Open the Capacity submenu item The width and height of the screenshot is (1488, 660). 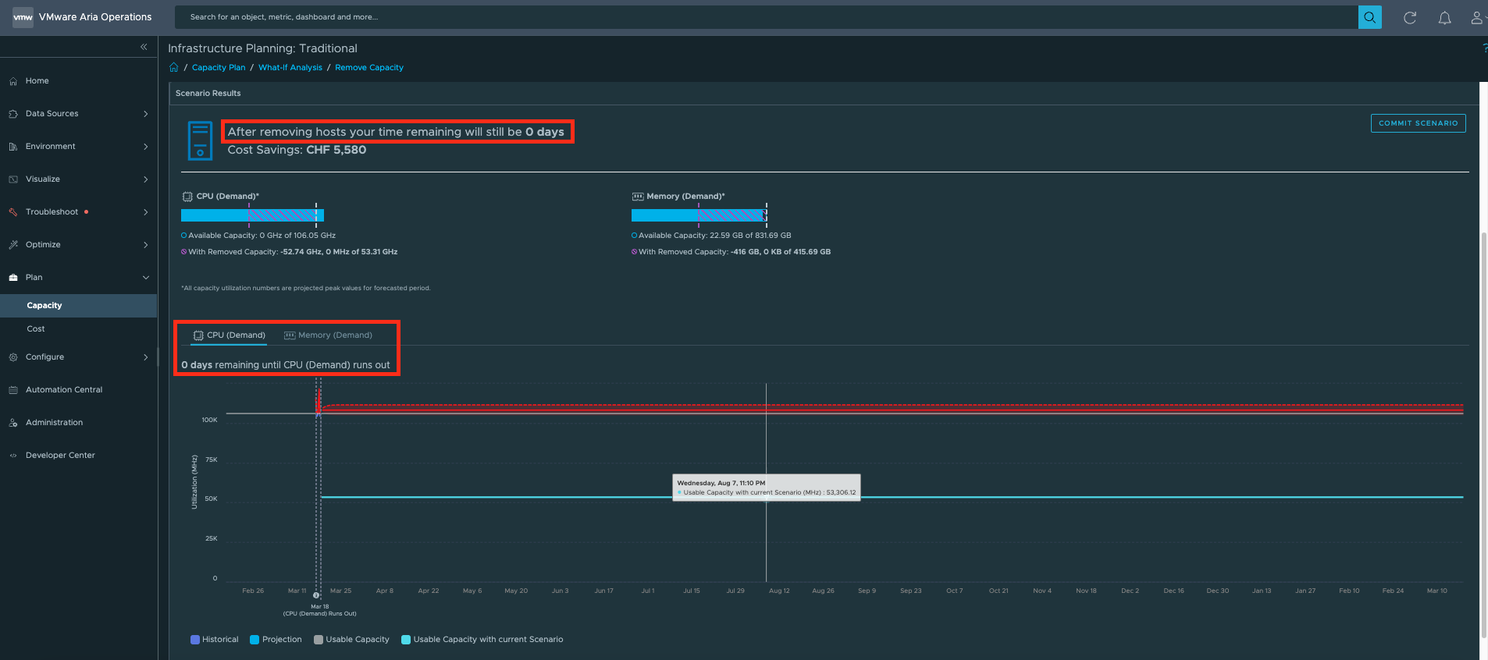click(x=78, y=306)
